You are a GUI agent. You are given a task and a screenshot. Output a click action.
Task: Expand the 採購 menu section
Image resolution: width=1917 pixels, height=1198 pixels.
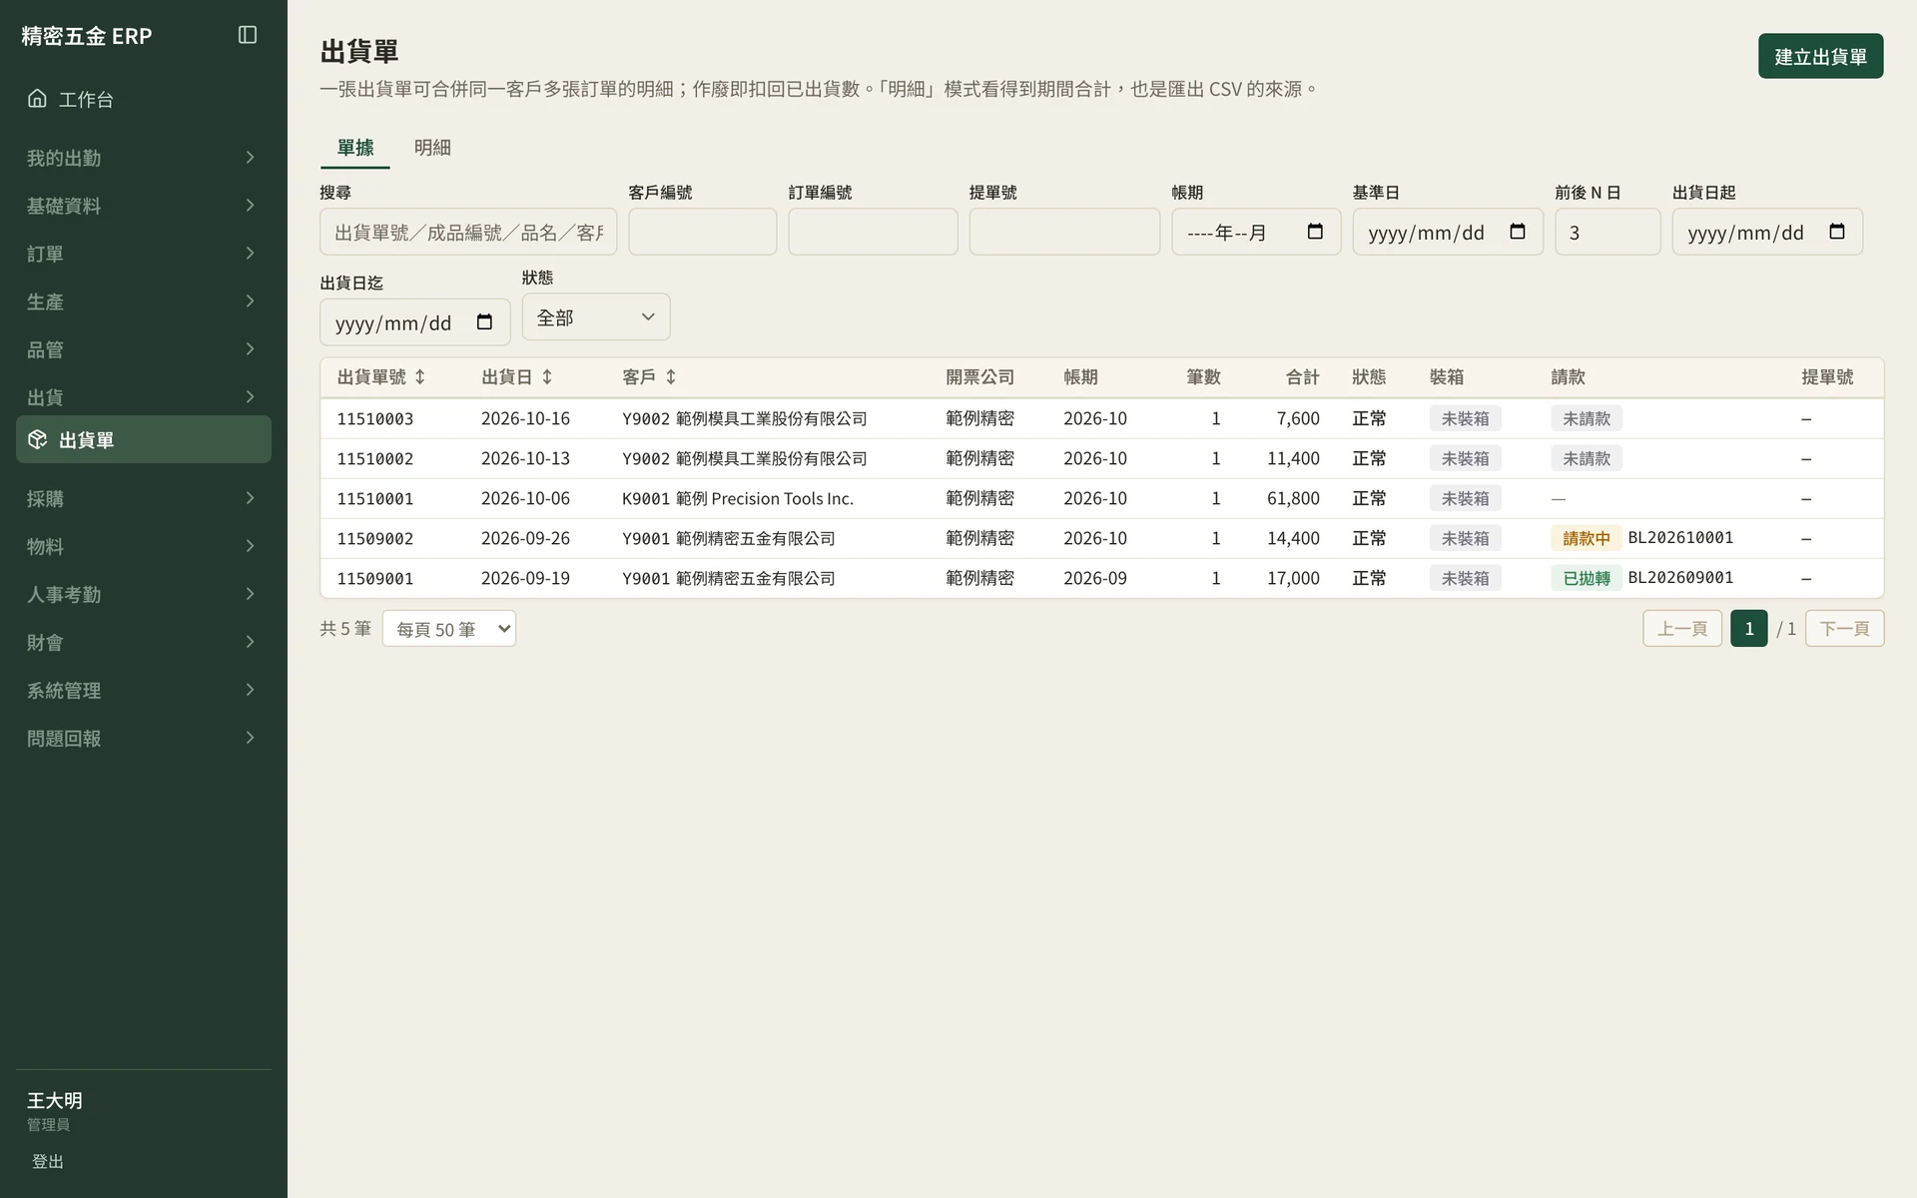(144, 498)
